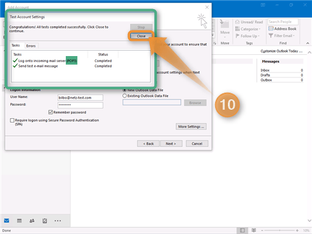This screenshot has height=234, width=312.
Task: Collapse the ribbon with chevron
Action: pos(308,43)
